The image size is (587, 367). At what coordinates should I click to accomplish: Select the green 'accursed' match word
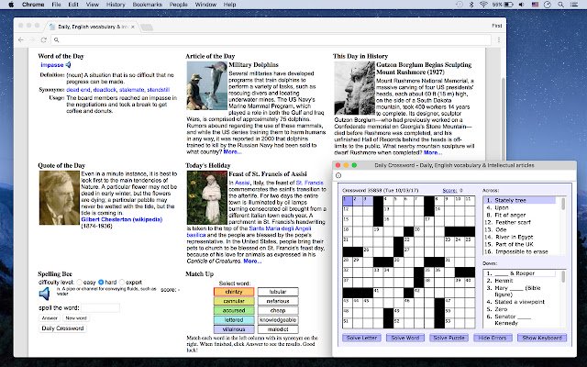tap(234, 310)
